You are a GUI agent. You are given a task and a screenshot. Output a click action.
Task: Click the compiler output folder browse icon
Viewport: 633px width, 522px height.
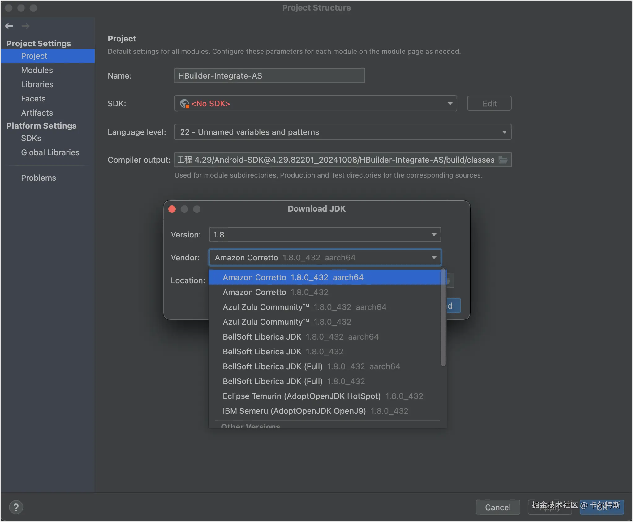[503, 160]
